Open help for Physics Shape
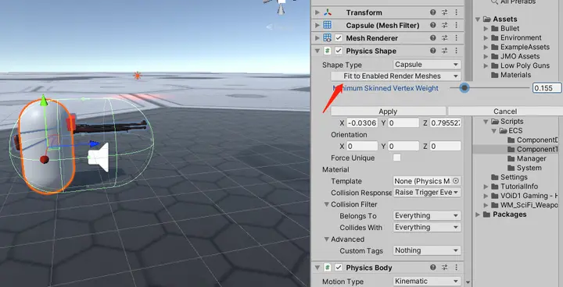Screen dimensions: 563x287 tap(433, 51)
